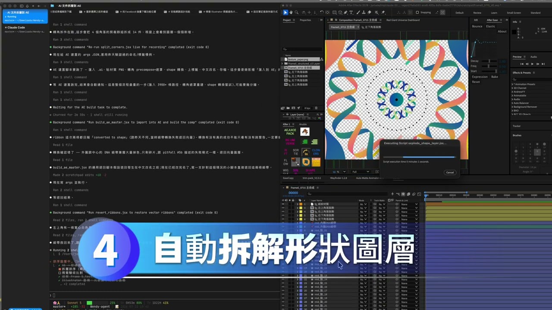552x310 pixels.
Task: Expand the 3D Channel effects category
Action: [x=512, y=88]
